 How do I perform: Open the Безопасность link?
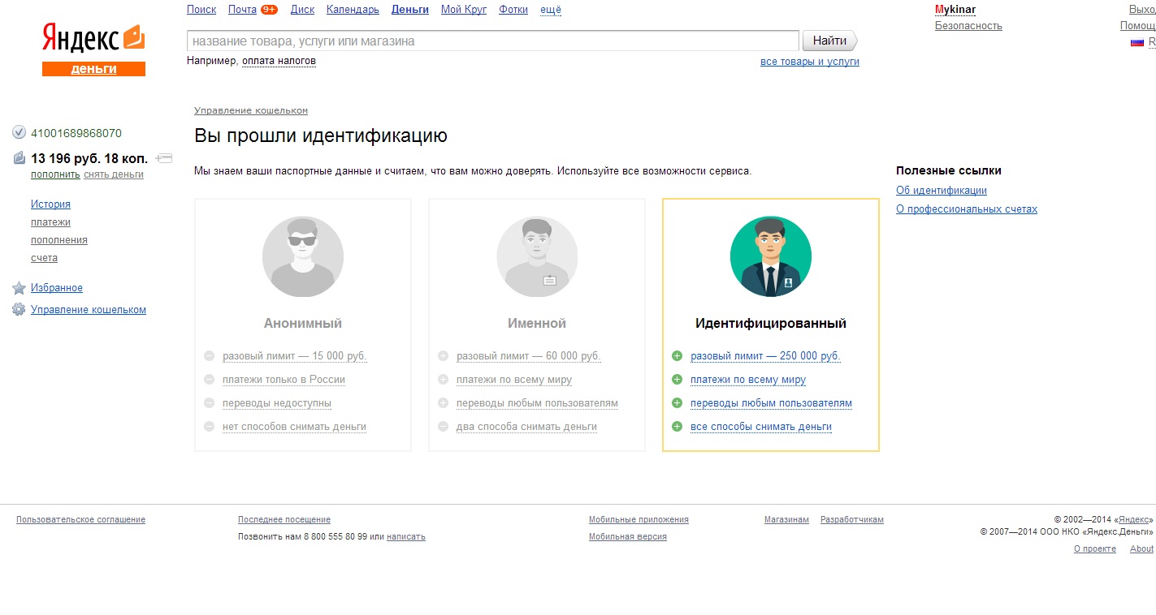(x=968, y=26)
